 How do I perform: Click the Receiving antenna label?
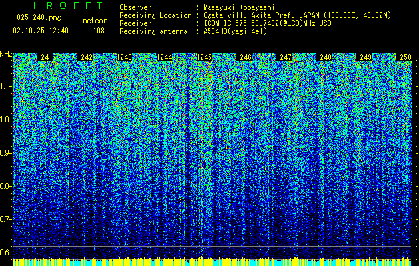pyautogui.click(x=153, y=31)
